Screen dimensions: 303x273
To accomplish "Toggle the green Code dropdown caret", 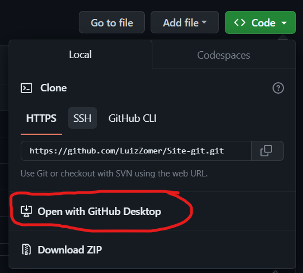I will pyautogui.click(x=284, y=23).
